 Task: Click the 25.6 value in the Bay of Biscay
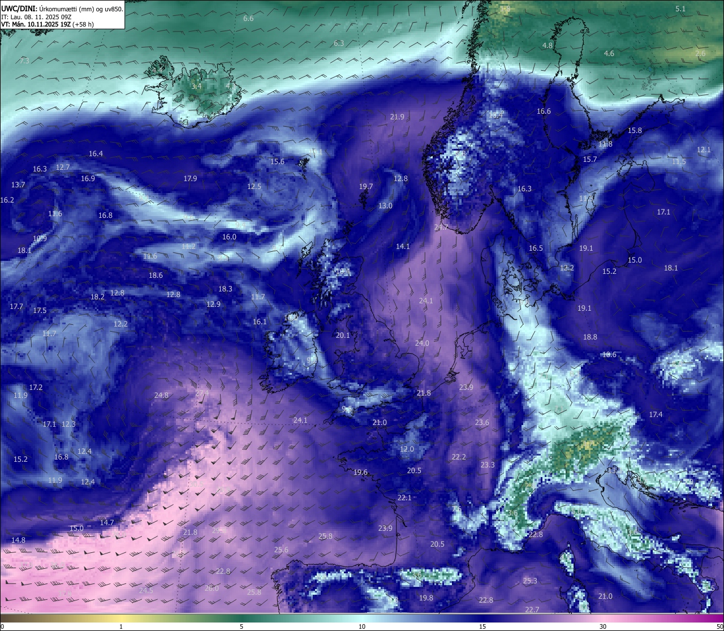point(281,550)
